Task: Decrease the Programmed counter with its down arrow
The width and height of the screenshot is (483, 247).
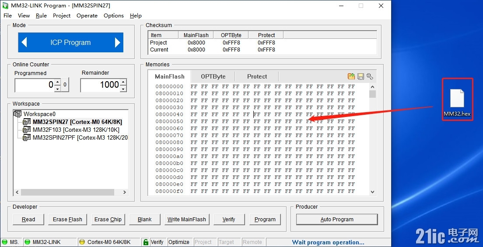Action: pyautogui.click(x=58, y=89)
